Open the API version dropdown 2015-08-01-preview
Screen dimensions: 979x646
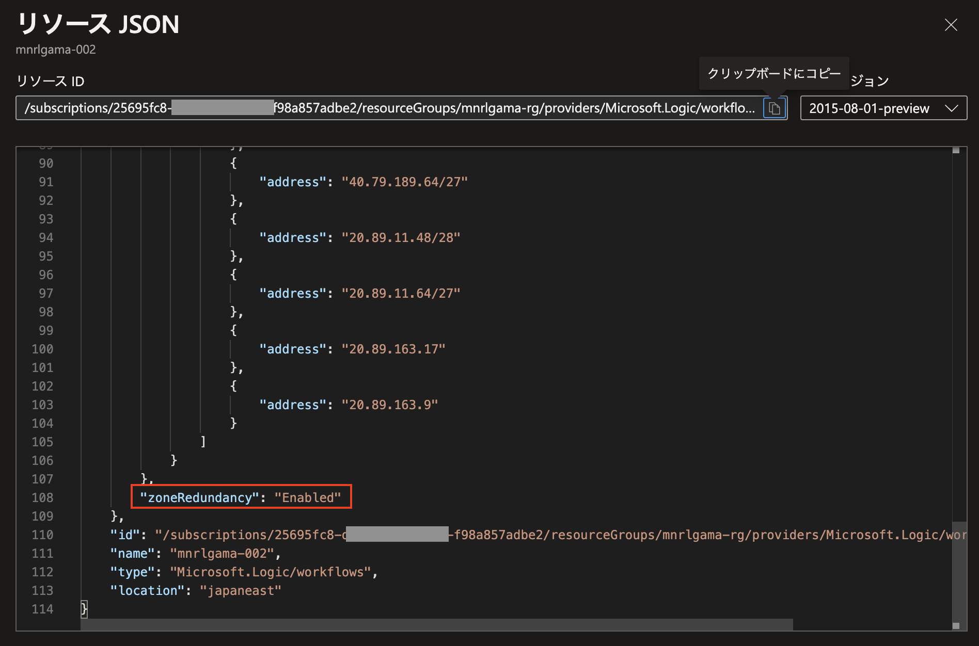coord(883,108)
